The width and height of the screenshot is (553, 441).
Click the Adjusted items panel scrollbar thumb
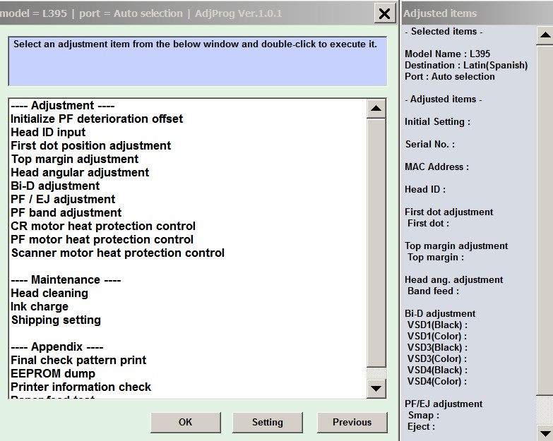click(x=545, y=220)
